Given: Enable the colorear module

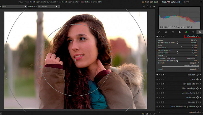Looking at the screenshot, I should tap(157, 102).
